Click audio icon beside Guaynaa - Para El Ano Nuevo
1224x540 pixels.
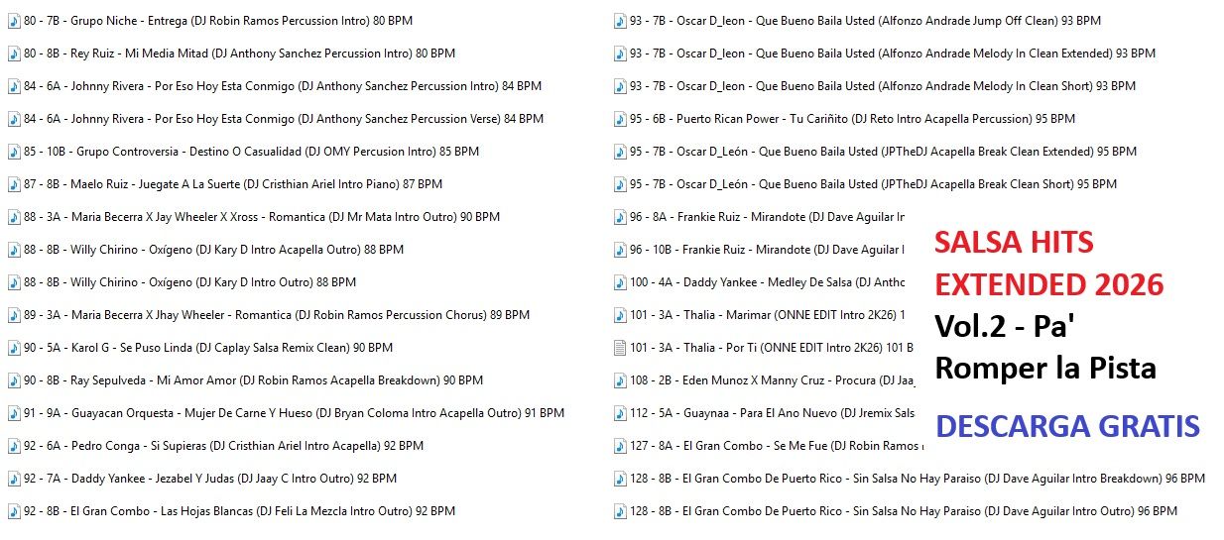coord(620,413)
